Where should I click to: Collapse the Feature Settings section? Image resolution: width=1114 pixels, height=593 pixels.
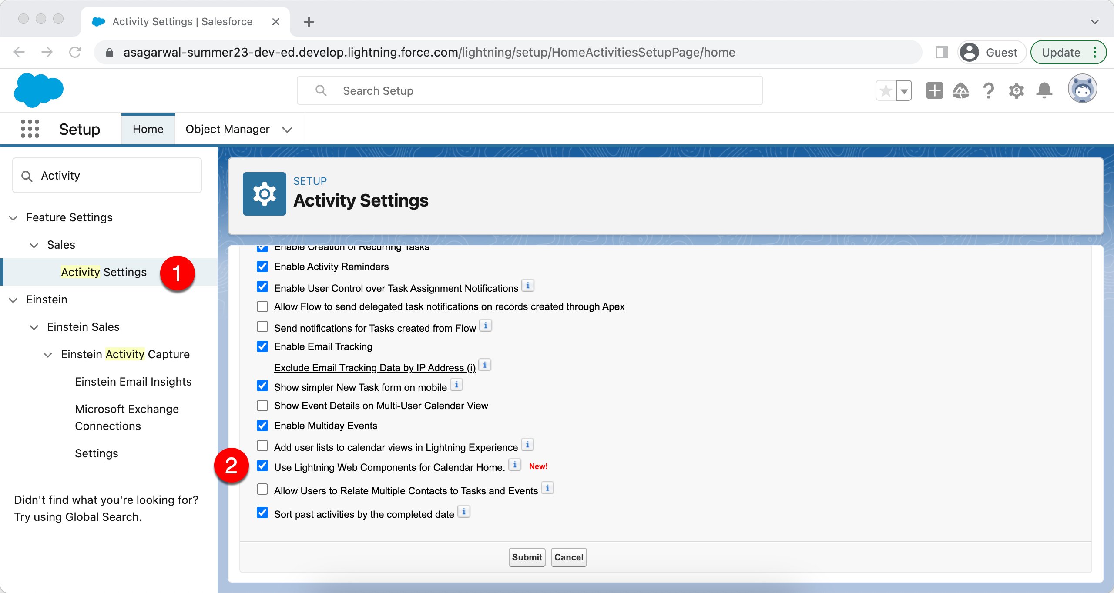12,217
